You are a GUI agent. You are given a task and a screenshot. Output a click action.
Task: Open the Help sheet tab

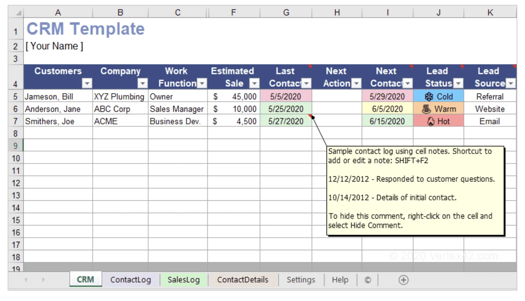point(340,280)
